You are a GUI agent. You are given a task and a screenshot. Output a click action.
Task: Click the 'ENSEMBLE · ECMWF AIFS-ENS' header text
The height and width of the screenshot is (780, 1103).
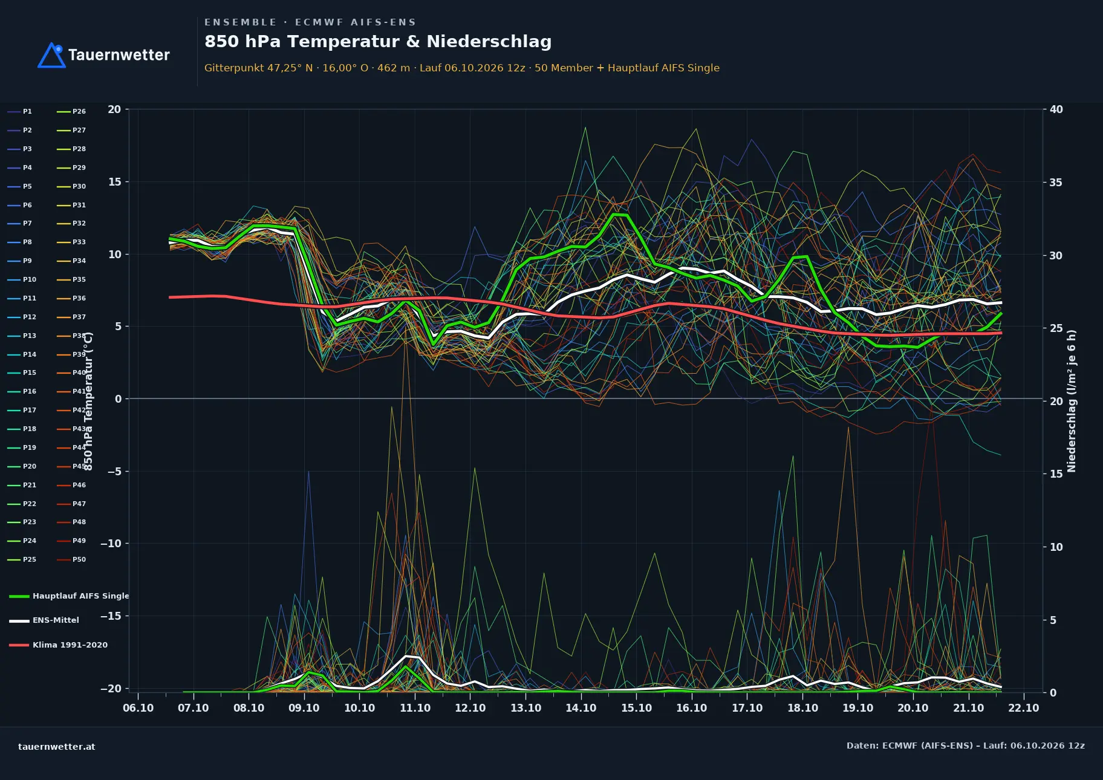pos(310,22)
